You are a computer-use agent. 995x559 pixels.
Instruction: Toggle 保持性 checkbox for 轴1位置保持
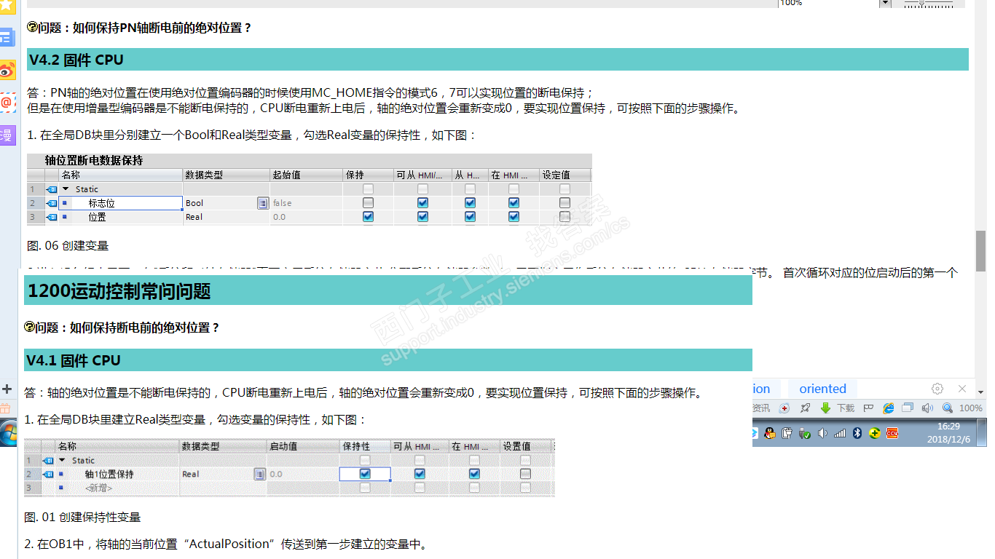pos(365,474)
